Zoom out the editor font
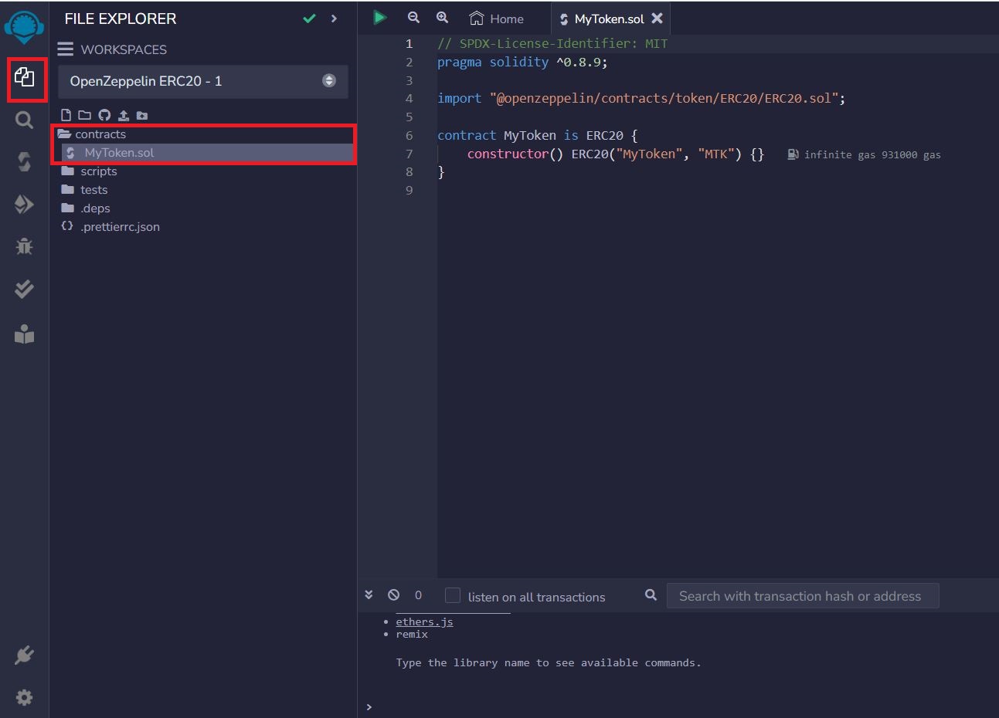This screenshot has width=999, height=718. point(414,18)
